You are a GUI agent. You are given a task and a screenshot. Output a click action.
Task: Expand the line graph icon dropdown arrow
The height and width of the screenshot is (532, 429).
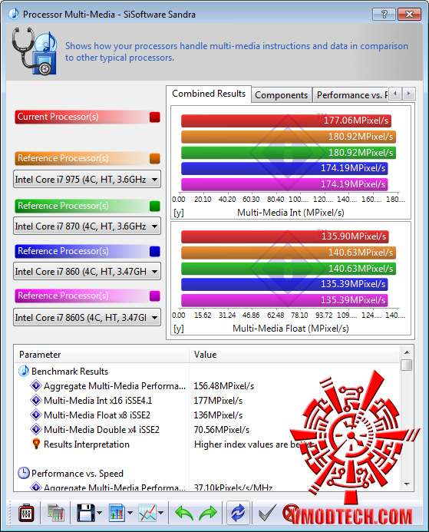coord(160,513)
